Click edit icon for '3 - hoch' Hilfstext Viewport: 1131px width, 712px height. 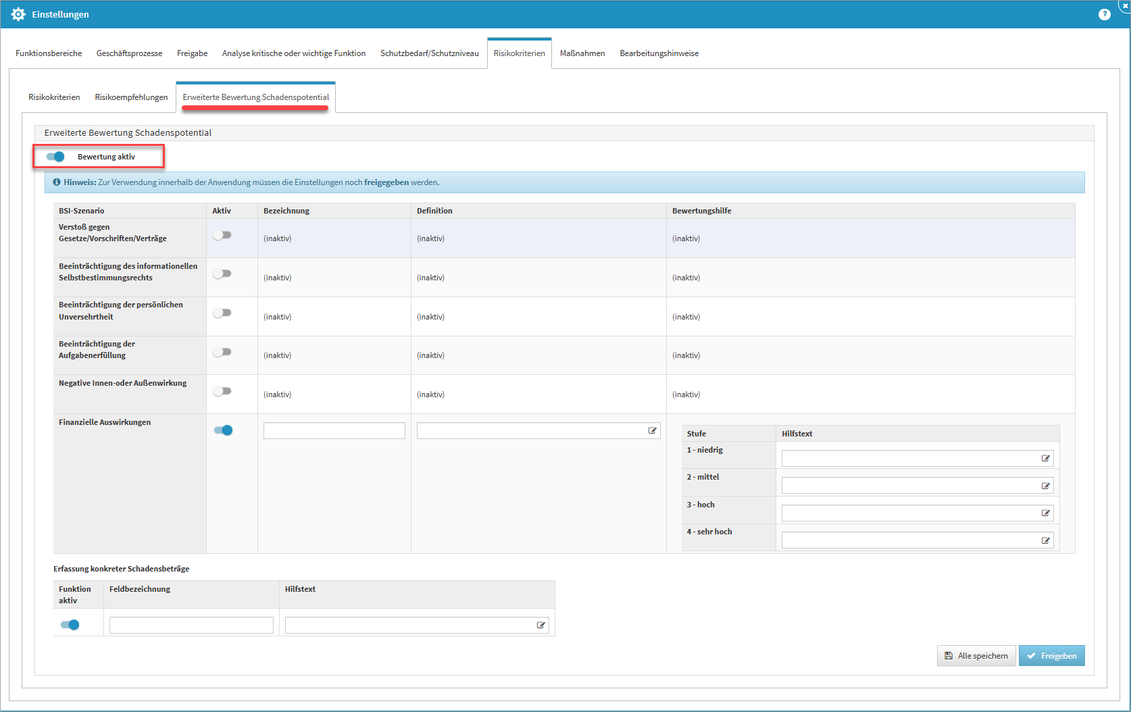1046,513
